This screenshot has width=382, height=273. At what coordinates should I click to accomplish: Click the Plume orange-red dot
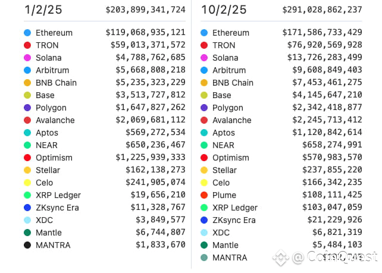pyautogui.click(x=204, y=195)
